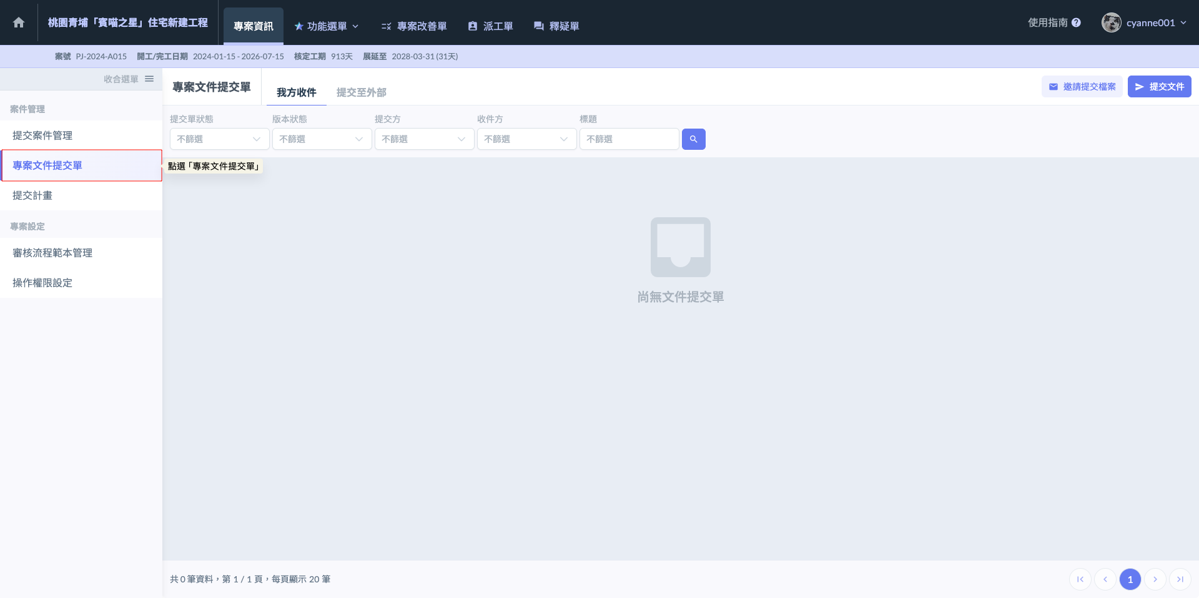1199x598 pixels.
Task: Go to the next page
Action: [x=1155, y=579]
